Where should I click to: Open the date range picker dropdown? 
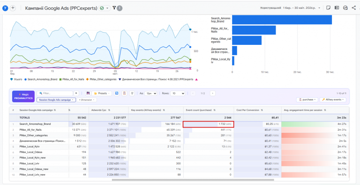[290, 8]
